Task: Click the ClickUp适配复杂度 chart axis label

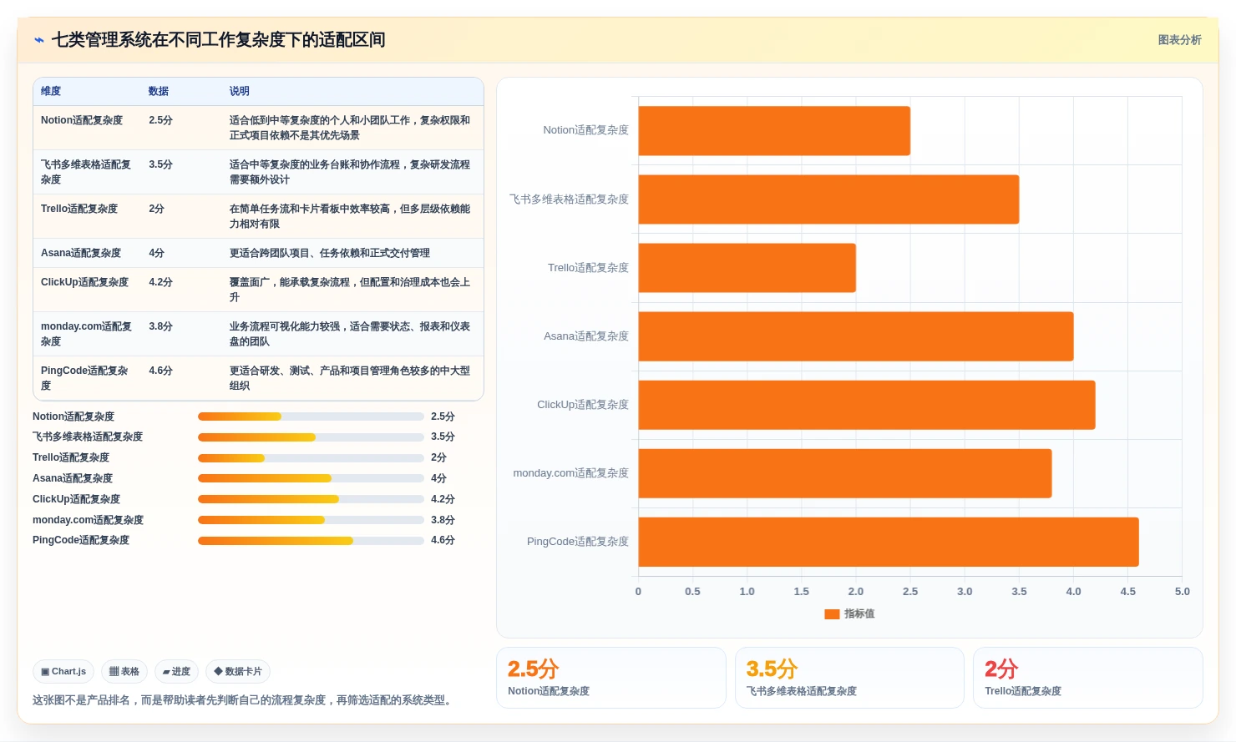Action: (x=583, y=405)
